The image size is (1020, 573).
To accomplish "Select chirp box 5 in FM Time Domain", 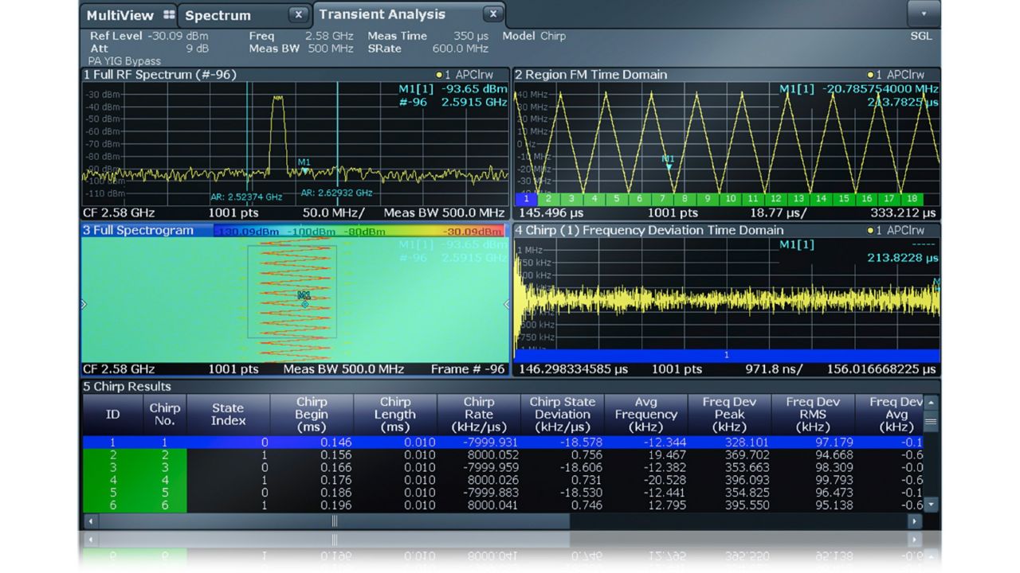I will tap(617, 199).
